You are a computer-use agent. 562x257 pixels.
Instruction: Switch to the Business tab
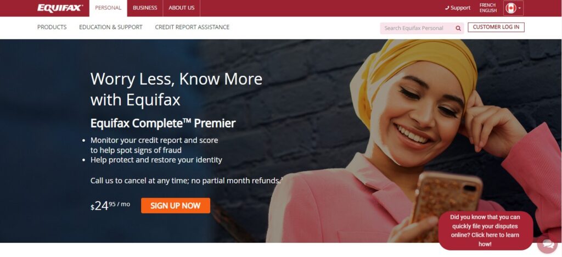[145, 8]
